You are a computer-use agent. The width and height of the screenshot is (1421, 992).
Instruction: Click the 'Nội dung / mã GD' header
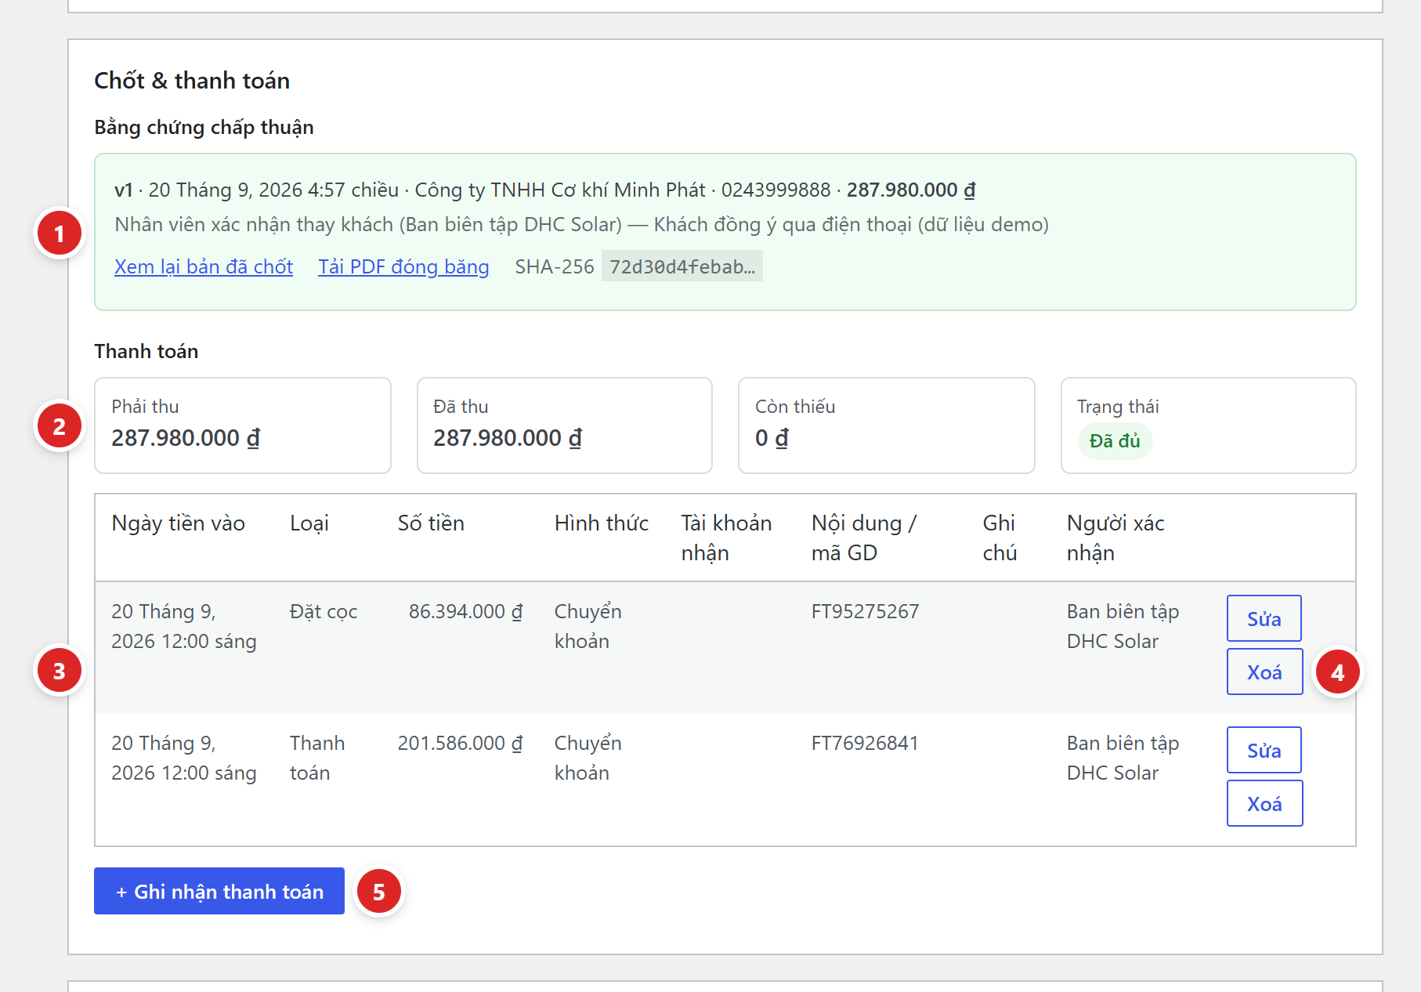point(863,538)
